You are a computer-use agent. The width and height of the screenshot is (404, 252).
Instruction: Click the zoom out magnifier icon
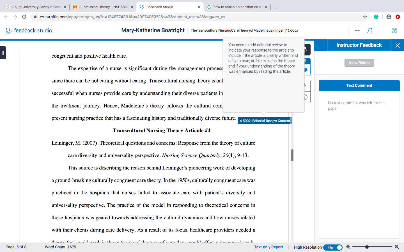click(348, 247)
